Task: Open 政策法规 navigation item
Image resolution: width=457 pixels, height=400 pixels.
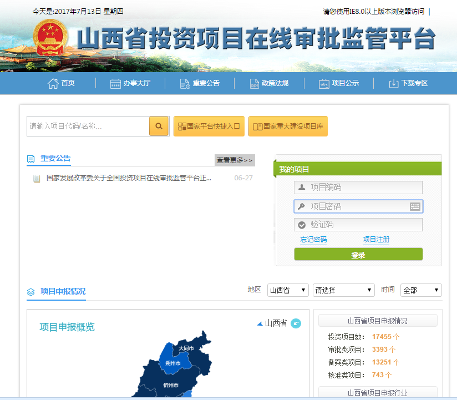Action: pos(269,83)
